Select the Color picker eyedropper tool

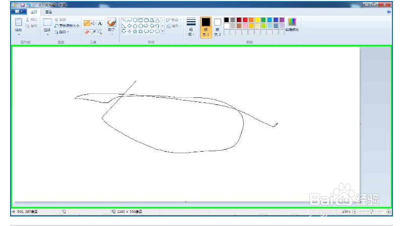(x=93, y=32)
